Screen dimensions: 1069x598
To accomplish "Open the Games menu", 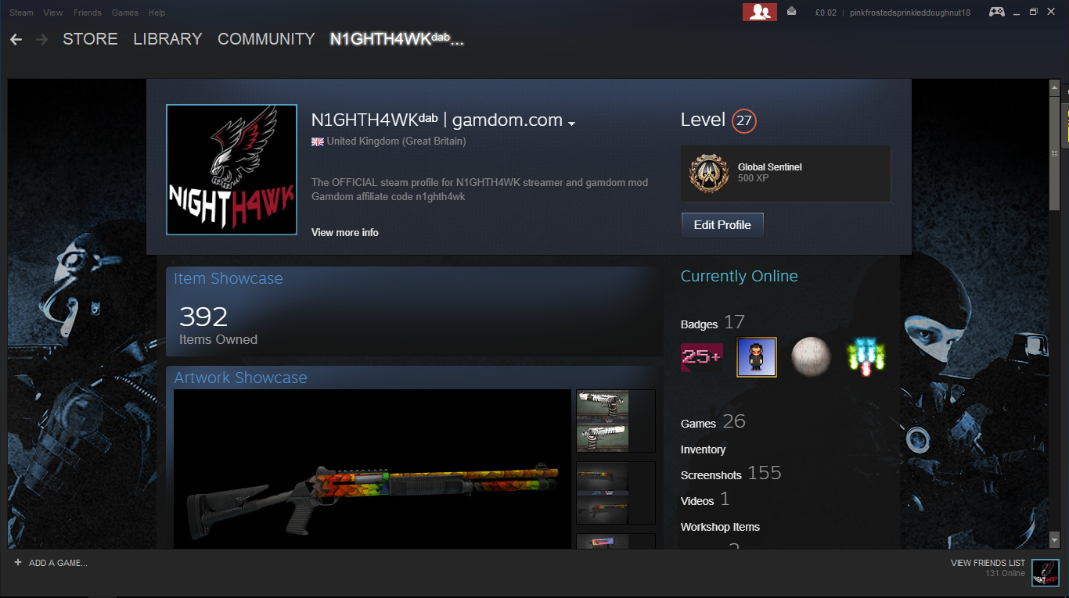I will (125, 13).
